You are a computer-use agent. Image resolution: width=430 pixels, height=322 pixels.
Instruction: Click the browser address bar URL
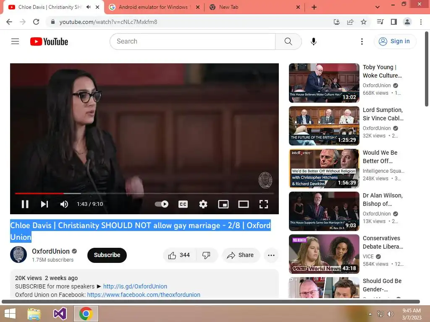pyautogui.click(x=108, y=22)
